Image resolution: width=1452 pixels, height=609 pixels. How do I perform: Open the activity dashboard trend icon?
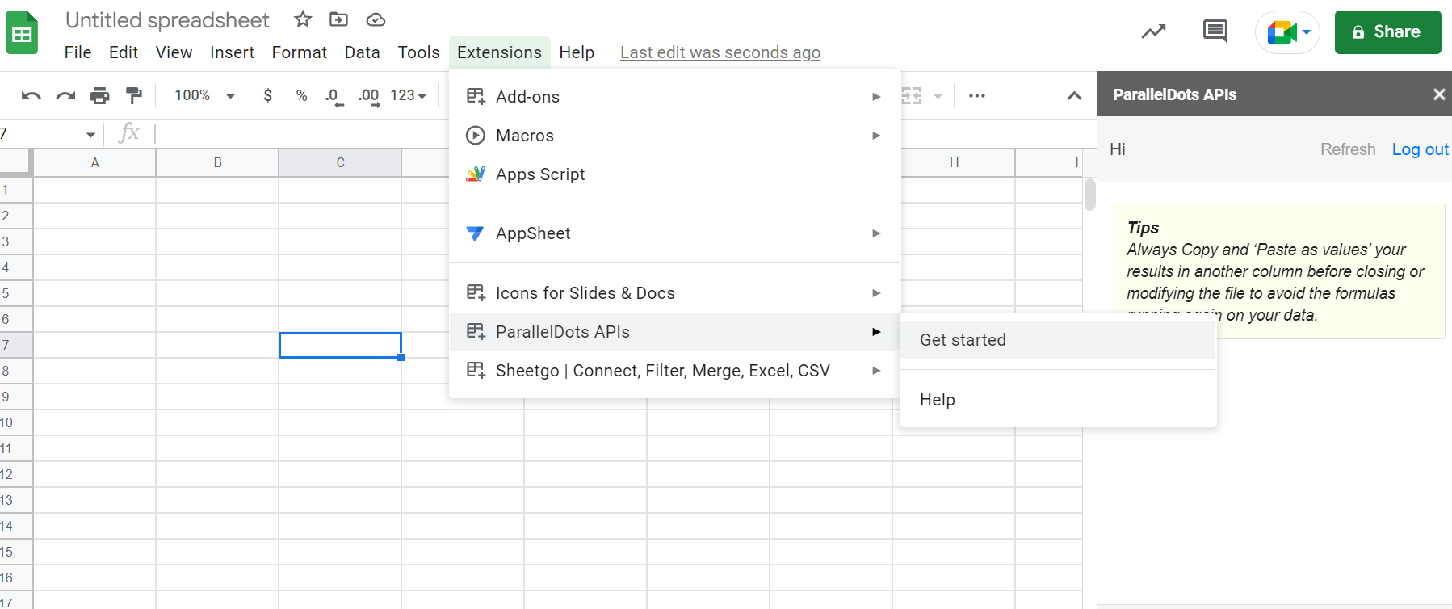1153,31
